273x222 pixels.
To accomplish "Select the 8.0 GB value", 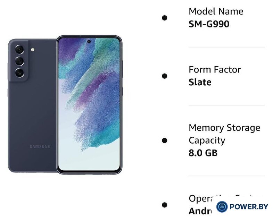I will pos(203,153).
